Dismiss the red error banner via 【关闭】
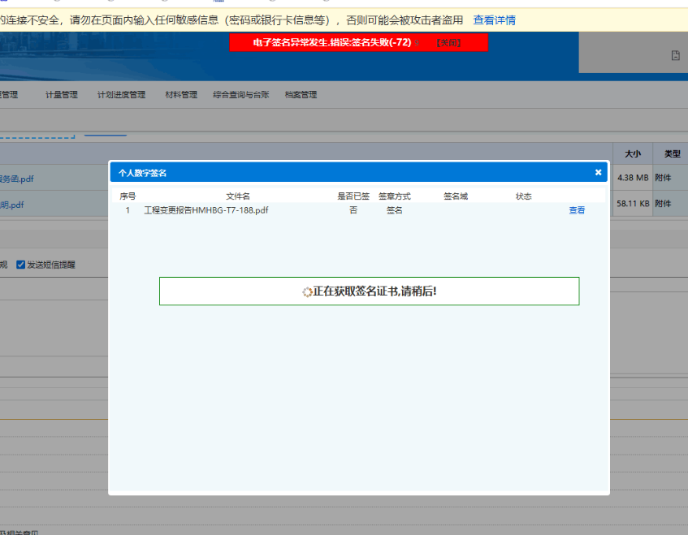This screenshot has height=535, width=688. pyautogui.click(x=448, y=42)
